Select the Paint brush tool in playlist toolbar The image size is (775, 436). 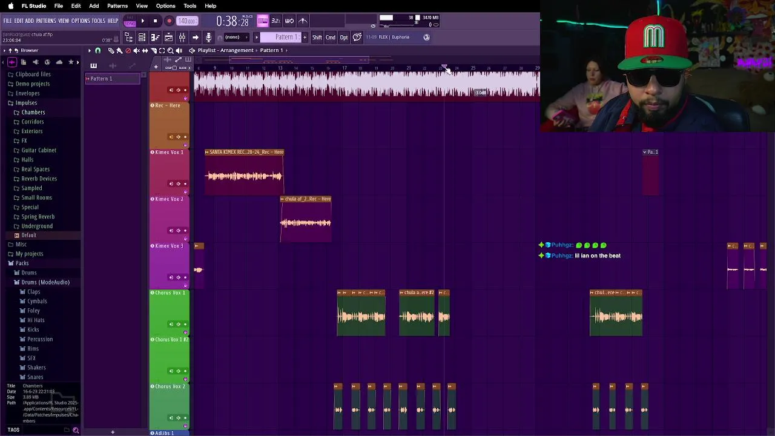[119, 50]
